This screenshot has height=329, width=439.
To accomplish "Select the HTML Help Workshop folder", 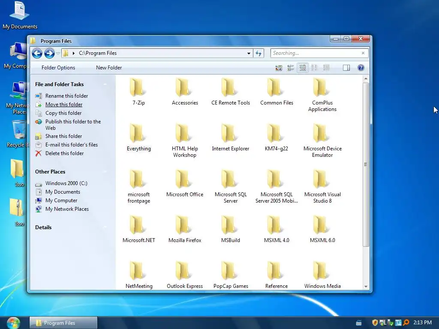I will pos(185,141).
